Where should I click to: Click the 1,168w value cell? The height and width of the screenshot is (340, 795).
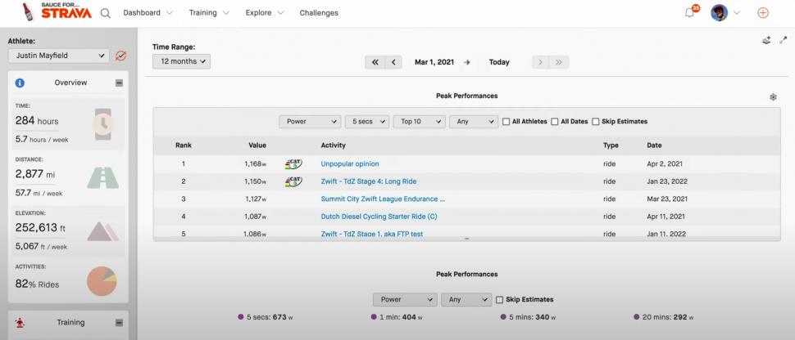point(255,164)
